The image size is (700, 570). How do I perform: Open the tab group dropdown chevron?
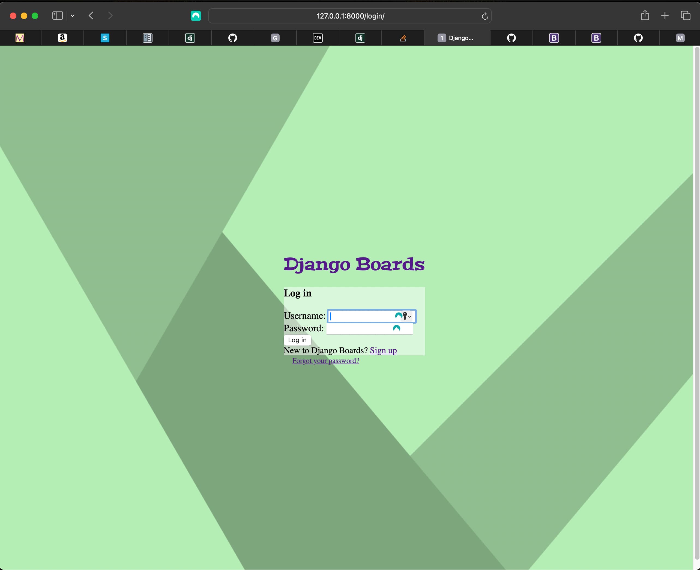point(73,16)
